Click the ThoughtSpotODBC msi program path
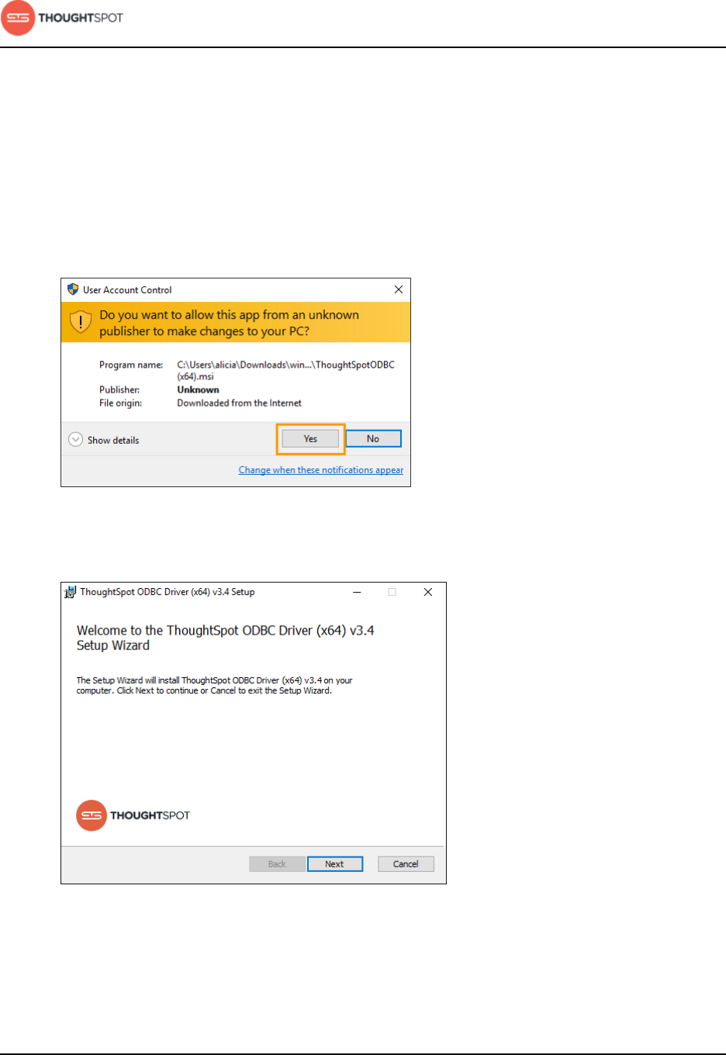726x1055 pixels. 285,370
